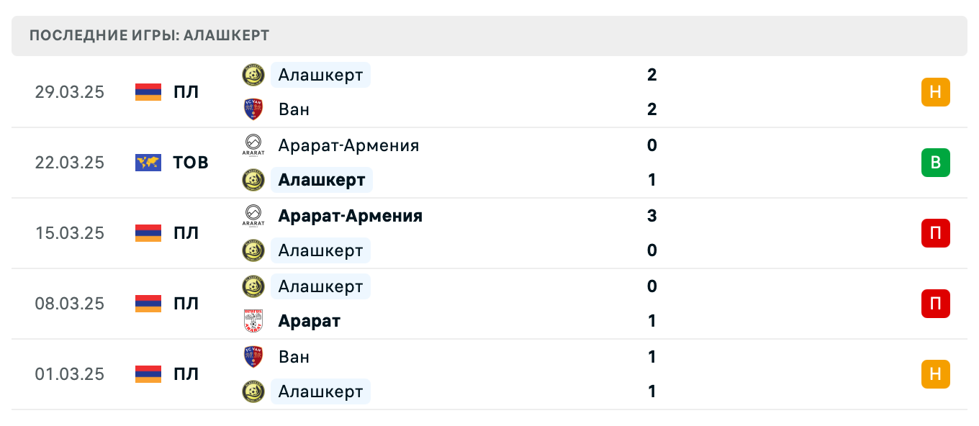This screenshot has height=426, width=979.
Task: Open the Alashkert team page link
Action: pyautogui.click(x=320, y=75)
